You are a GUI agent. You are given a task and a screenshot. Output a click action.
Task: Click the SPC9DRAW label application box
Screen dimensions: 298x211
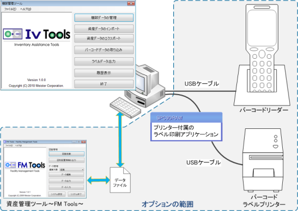(186, 127)
